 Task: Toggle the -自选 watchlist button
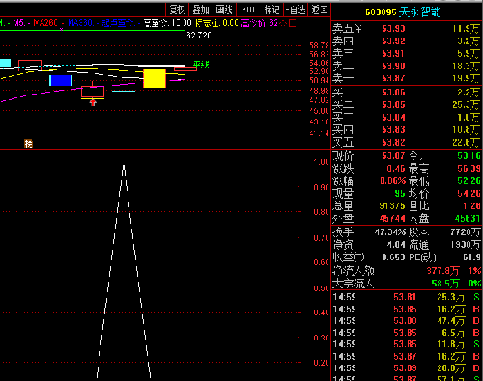[296, 10]
